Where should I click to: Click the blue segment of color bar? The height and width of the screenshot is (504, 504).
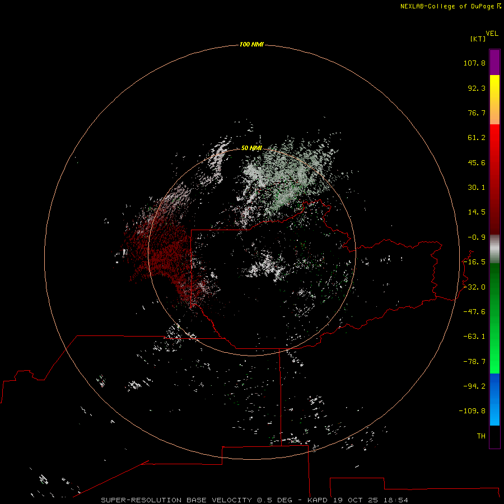(494, 399)
